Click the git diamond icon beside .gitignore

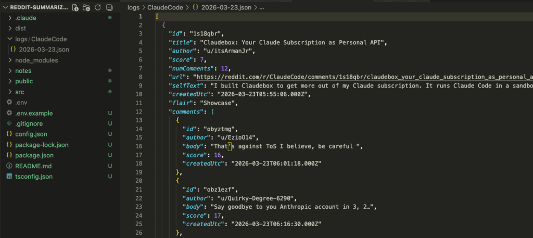point(9,124)
